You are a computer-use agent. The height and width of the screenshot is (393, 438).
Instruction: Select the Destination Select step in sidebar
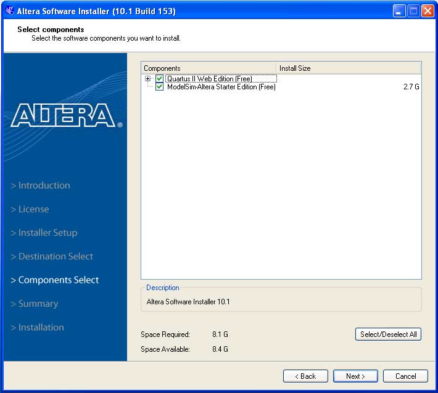point(56,256)
